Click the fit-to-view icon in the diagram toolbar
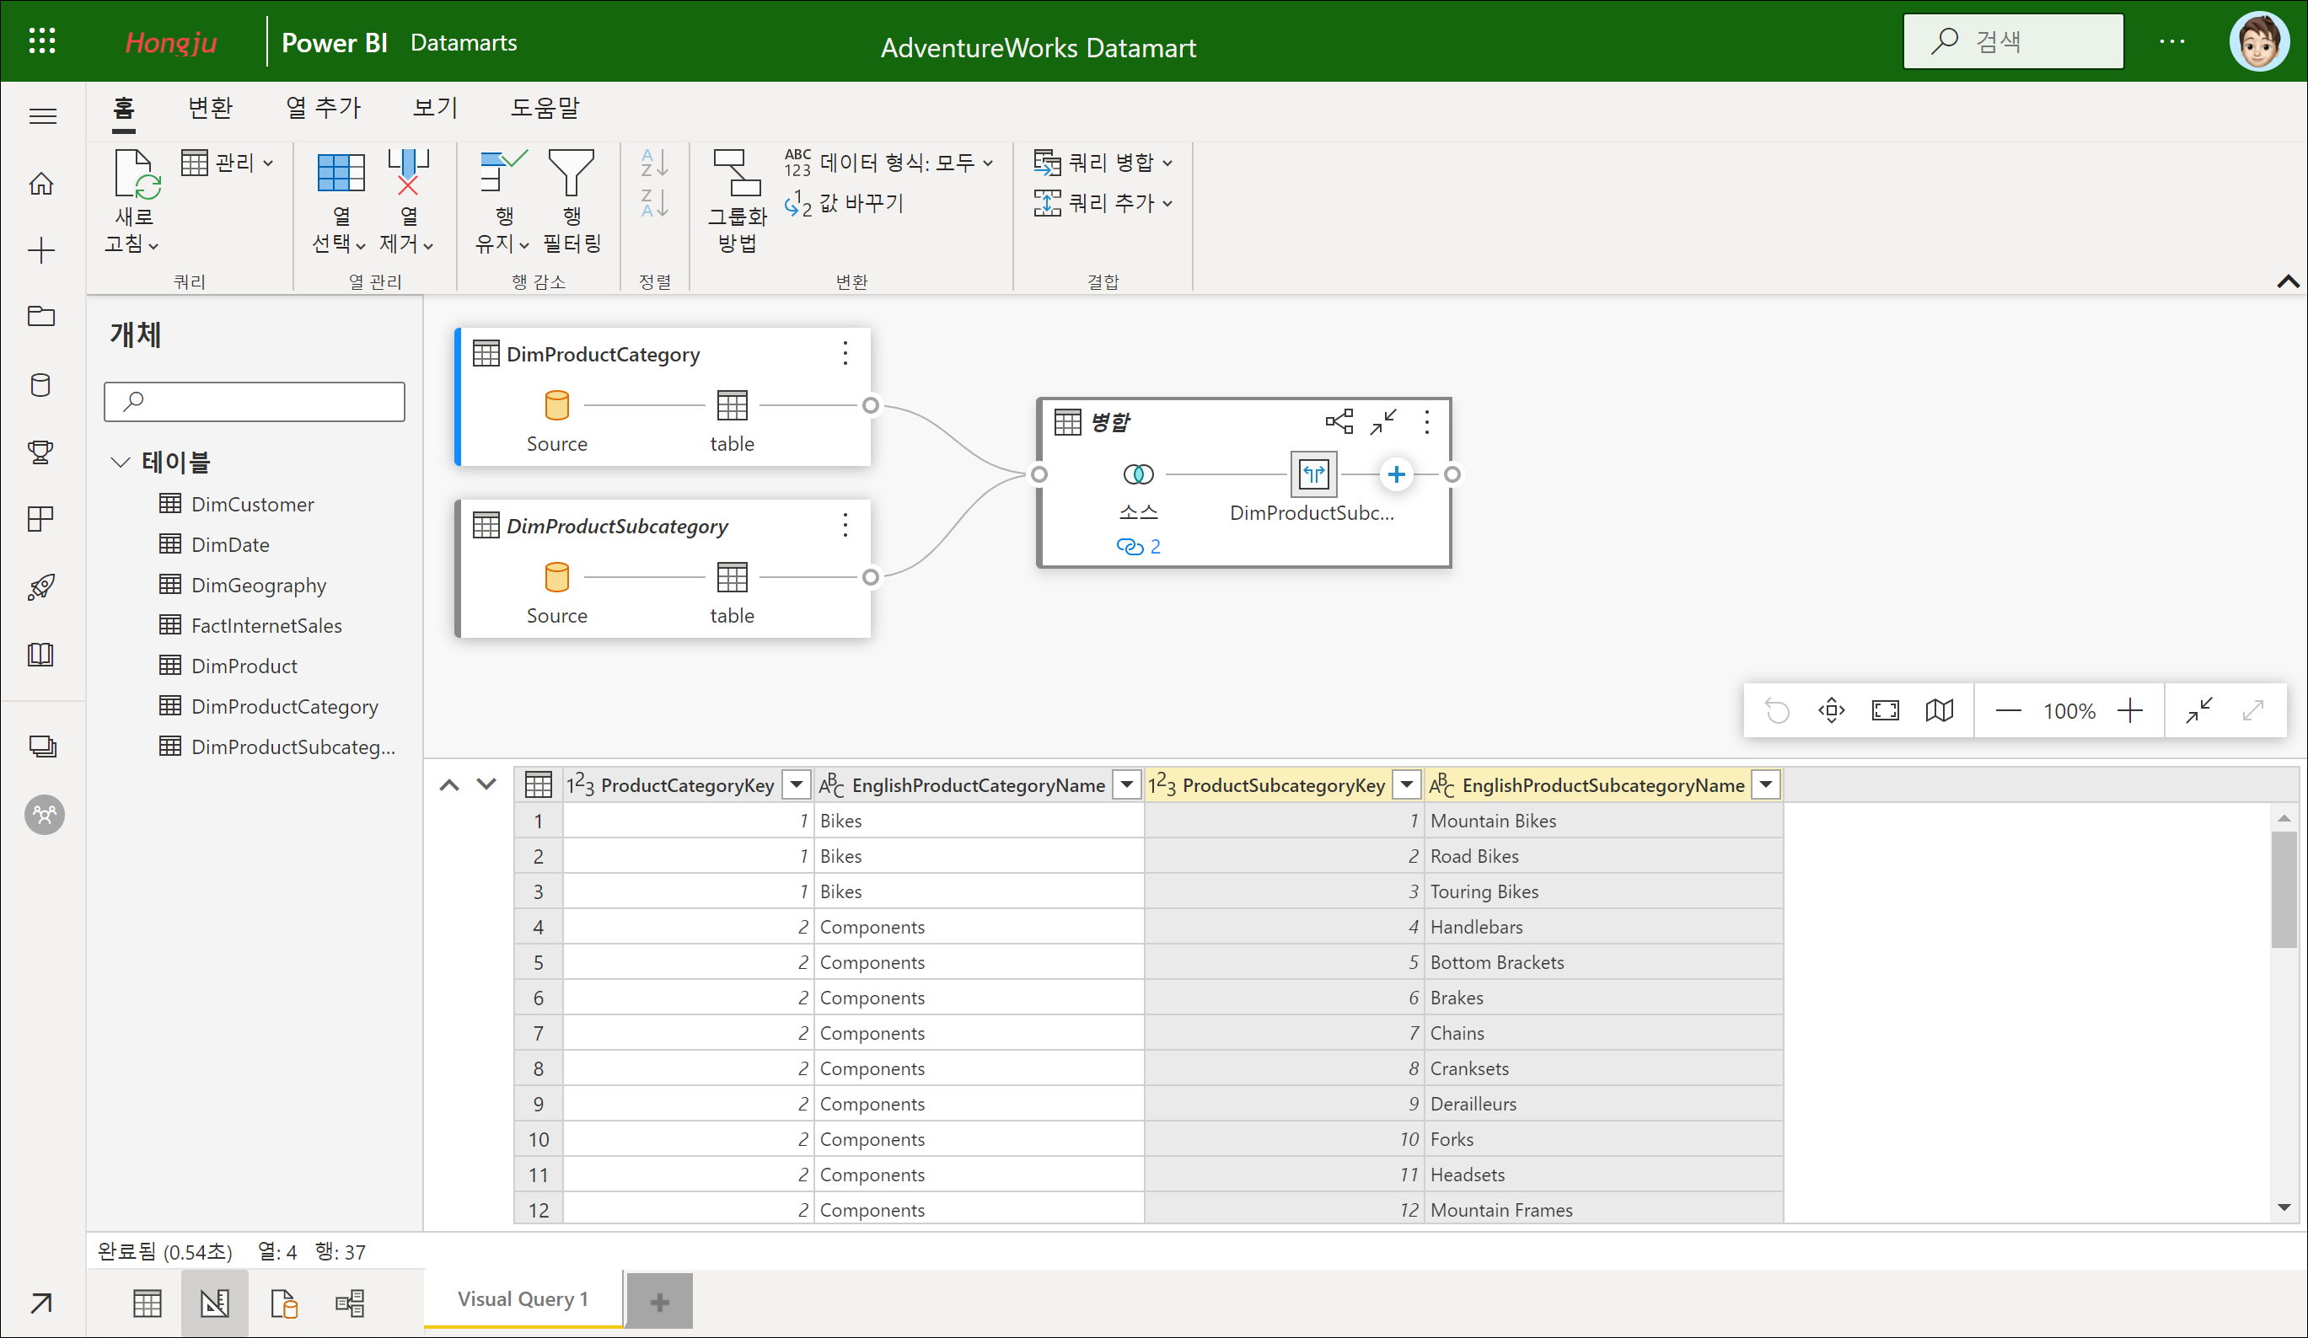 (1885, 710)
